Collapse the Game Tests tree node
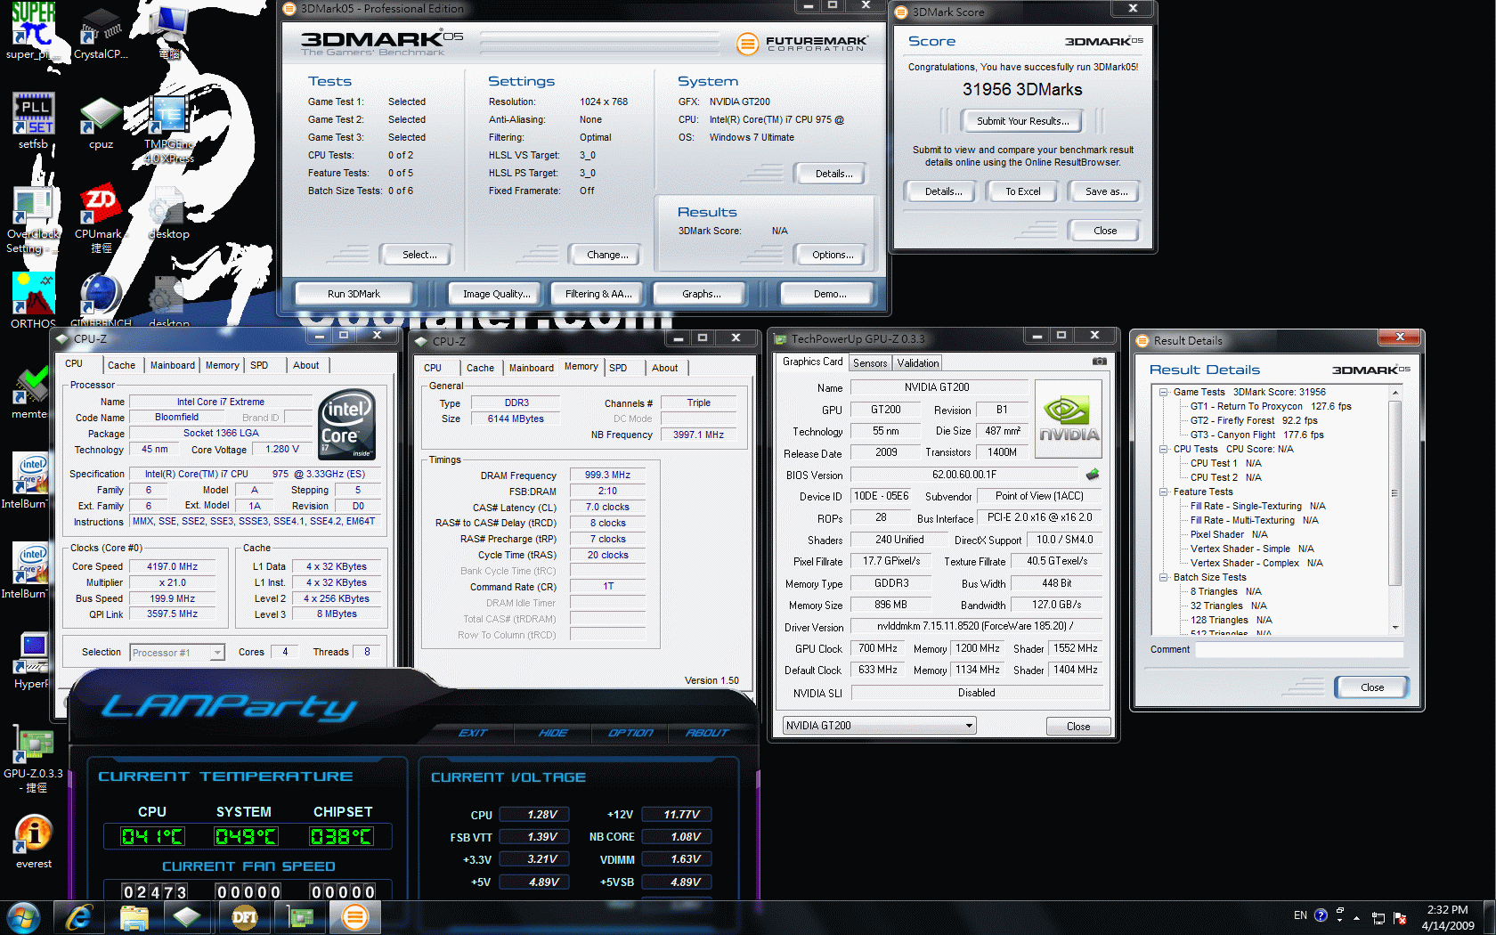The image size is (1496, 935). tap(1163, 392)
